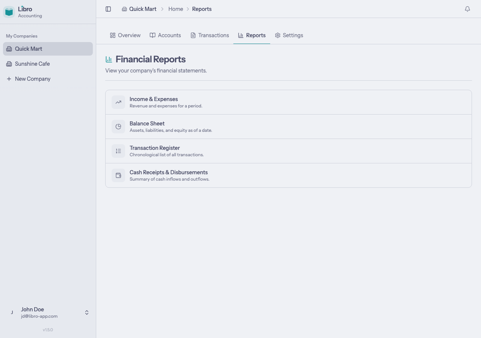The image size is (481, 338).
Task: Open the Home breadcrumb link
Action: pyautogui.click(x=175, y=9)
